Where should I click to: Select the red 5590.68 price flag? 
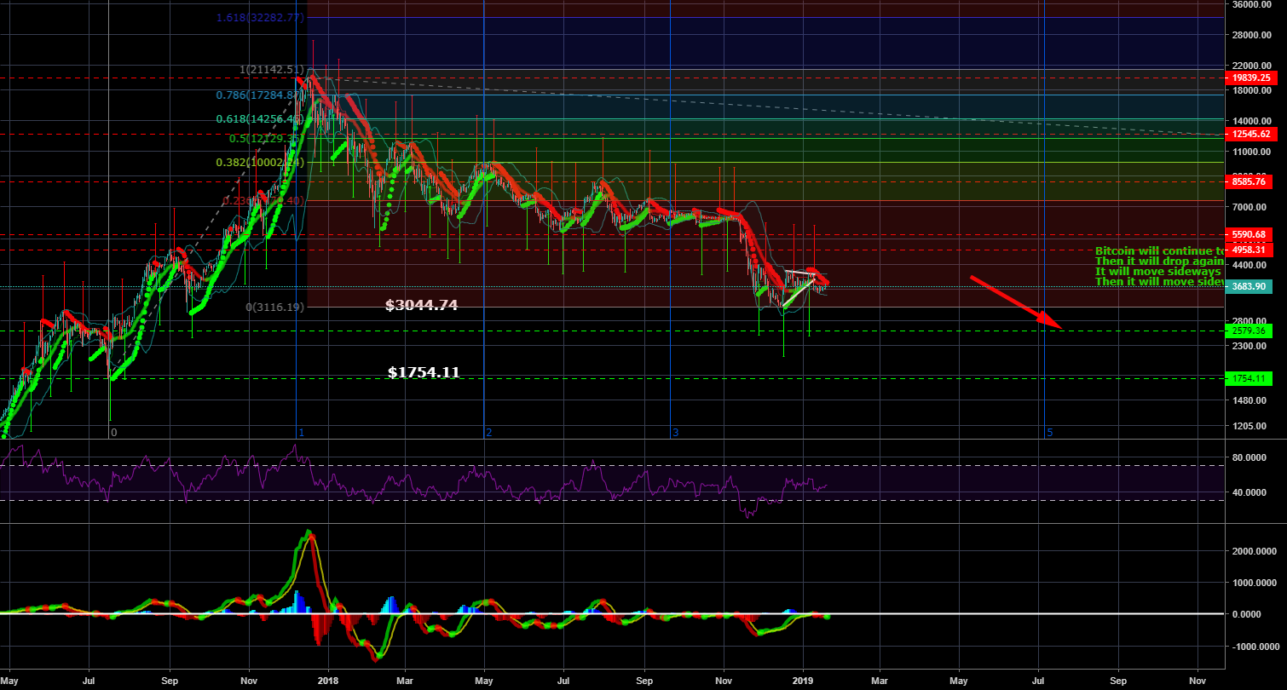coord(1248,234)
